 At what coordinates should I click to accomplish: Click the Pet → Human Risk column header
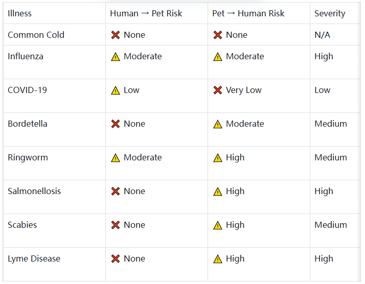tap(248, 13)
